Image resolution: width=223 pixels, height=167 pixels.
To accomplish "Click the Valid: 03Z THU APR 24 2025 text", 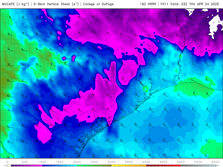I will coord(195,4).
